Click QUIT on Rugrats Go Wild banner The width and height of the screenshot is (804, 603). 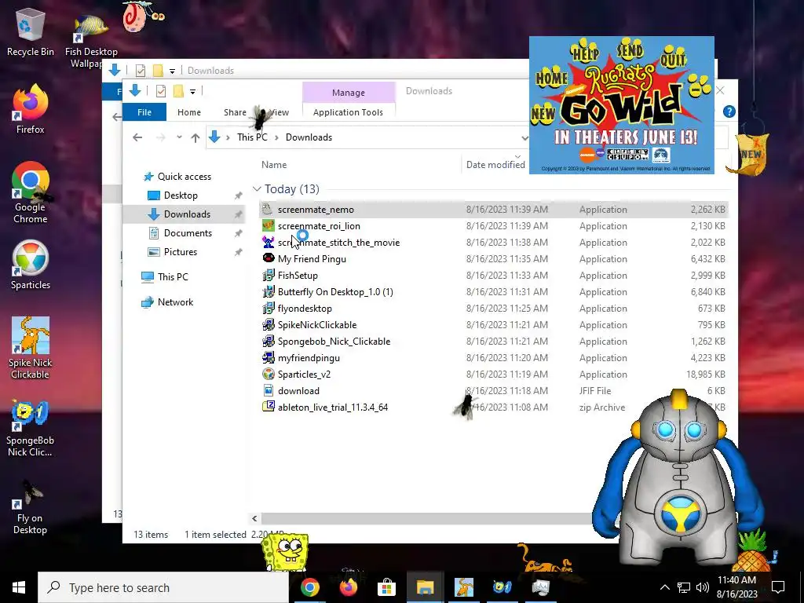pos(673,58)
